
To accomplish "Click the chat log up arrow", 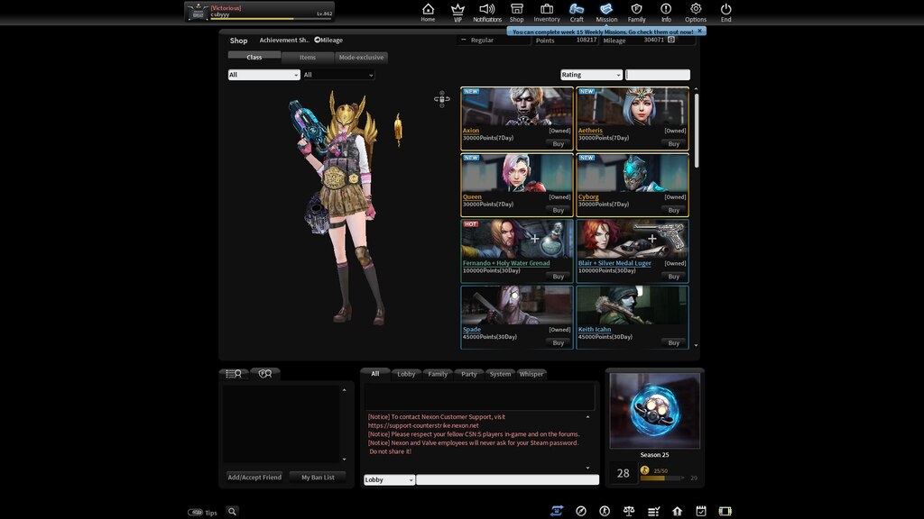I will pyautogui.click(x=587, y=416).
